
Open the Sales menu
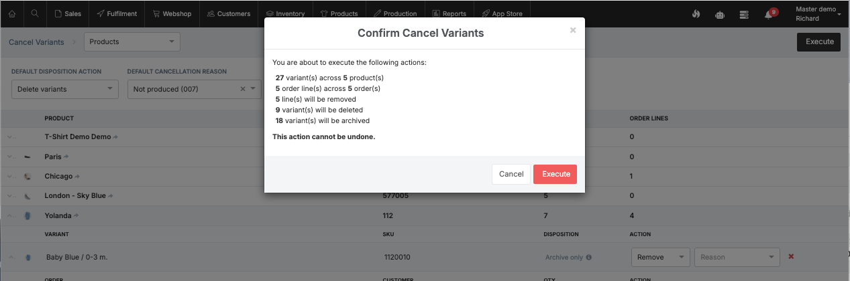(68, 13)
